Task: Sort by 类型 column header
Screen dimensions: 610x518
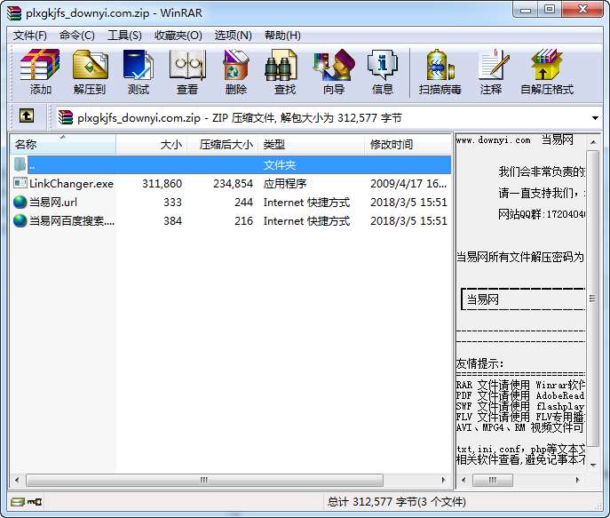Action: tap(312, 145)
